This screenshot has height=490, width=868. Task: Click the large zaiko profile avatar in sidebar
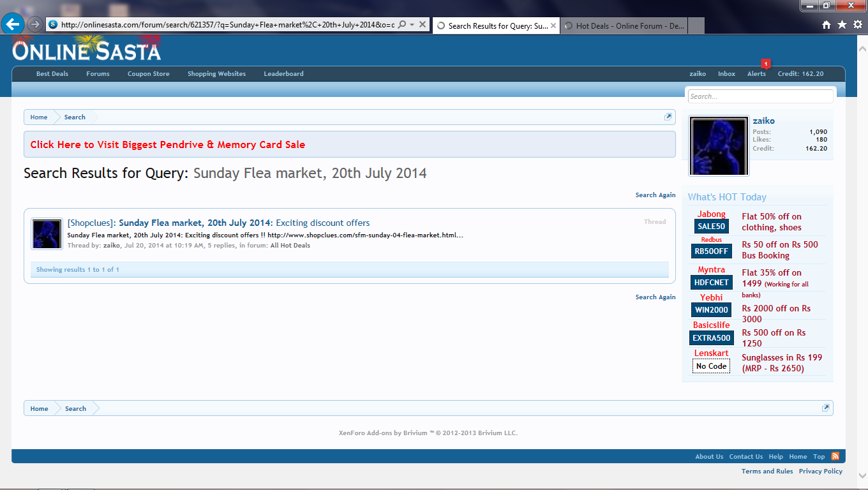coord(719,145)
